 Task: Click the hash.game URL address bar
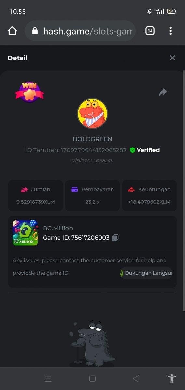pyautogui.click(x=80, y=31)
